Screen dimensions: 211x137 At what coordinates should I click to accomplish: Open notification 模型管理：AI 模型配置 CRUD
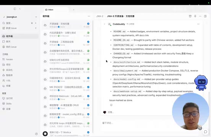[x=67, y=107]
